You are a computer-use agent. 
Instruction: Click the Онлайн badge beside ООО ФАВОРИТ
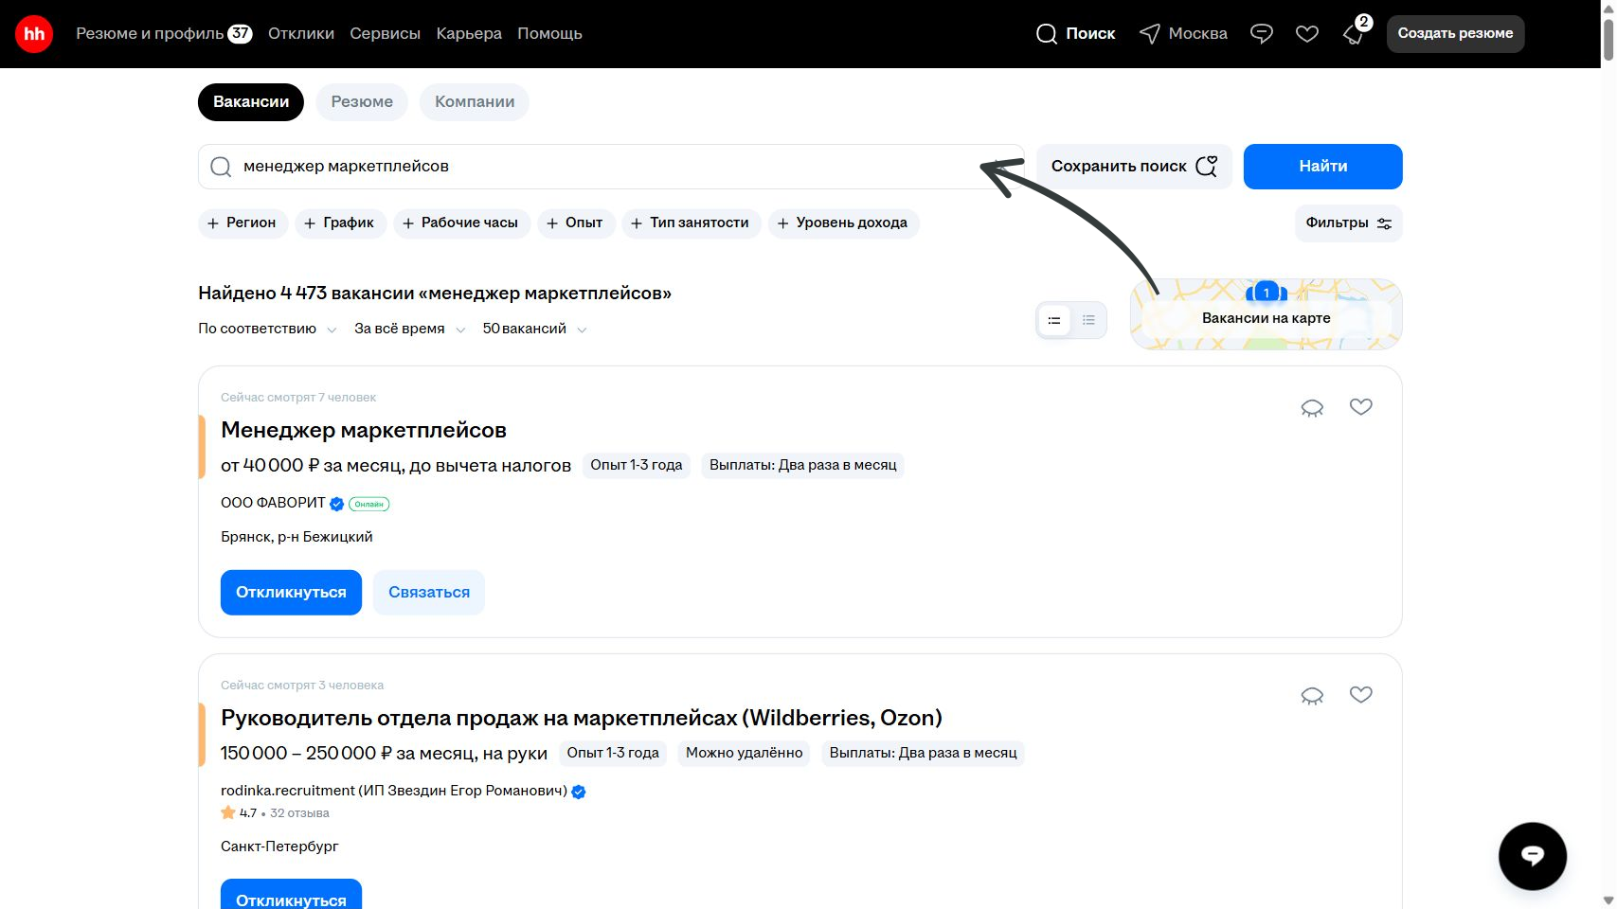tap(369, 504)
